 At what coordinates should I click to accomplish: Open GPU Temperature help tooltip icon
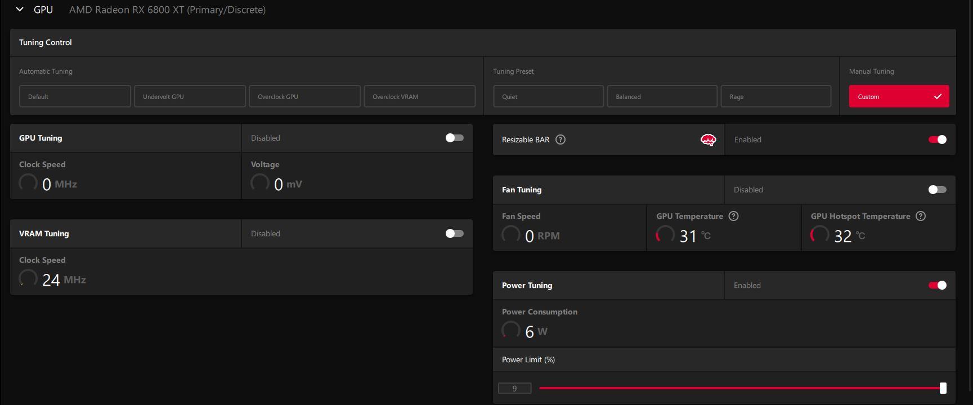(733, 216)
